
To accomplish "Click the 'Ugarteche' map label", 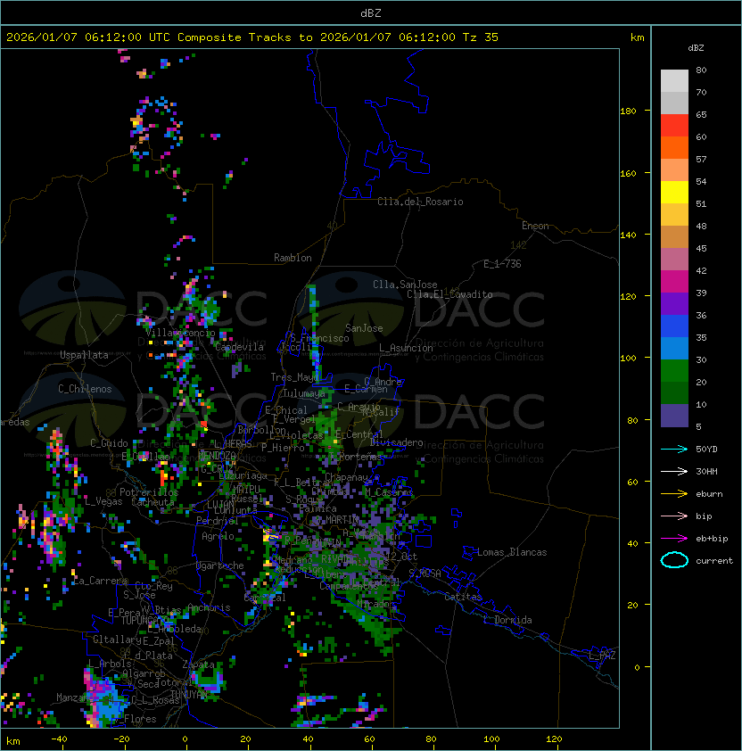I will click(220, 565).
